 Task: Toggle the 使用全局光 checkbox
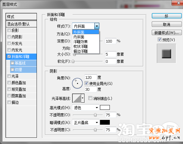87,83
